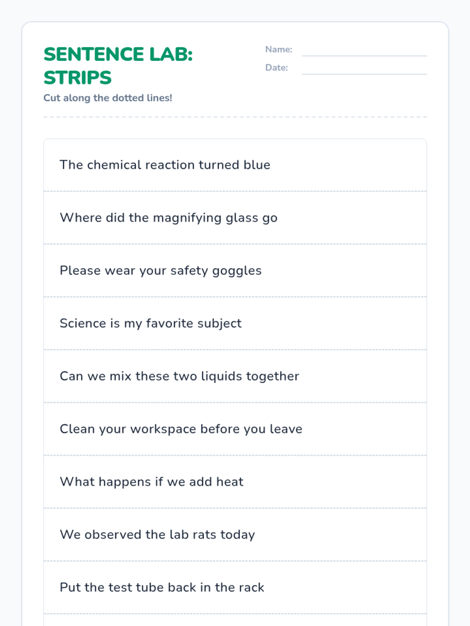Click the word "workspace" in the sixth strip
Viewport: 470px width, 626px height.
pyautogui.click(x=163, y=430)
